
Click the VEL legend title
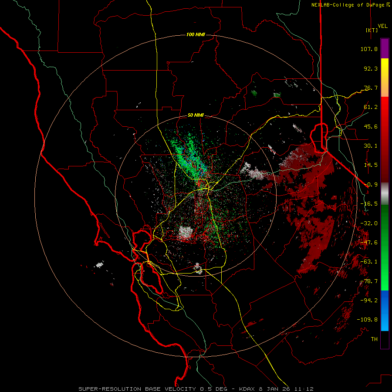click(x=383, y=26)
